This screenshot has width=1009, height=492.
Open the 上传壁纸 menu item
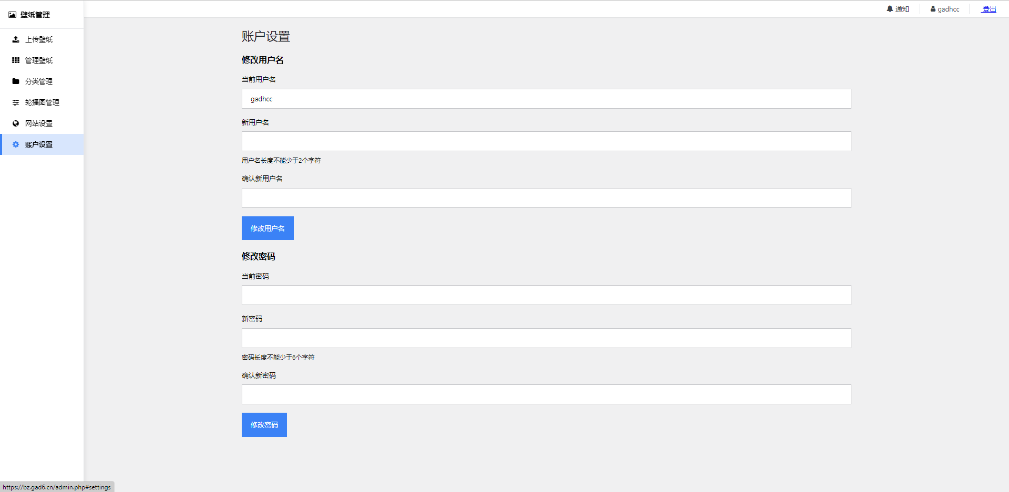click(x=39, y=39)
